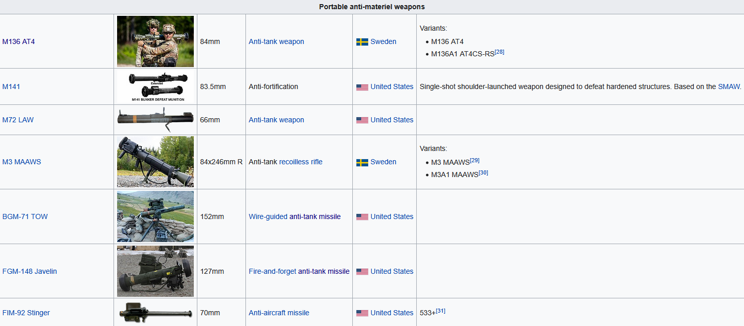Click the '84x246mm R' caliber cell
The width and height of the screenshot is (744, 326).
(x=221, y=162)
